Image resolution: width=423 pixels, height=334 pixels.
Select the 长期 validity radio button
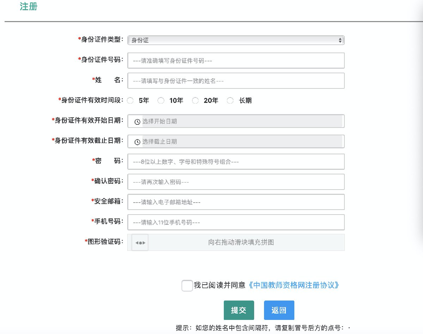pos(230,101)
